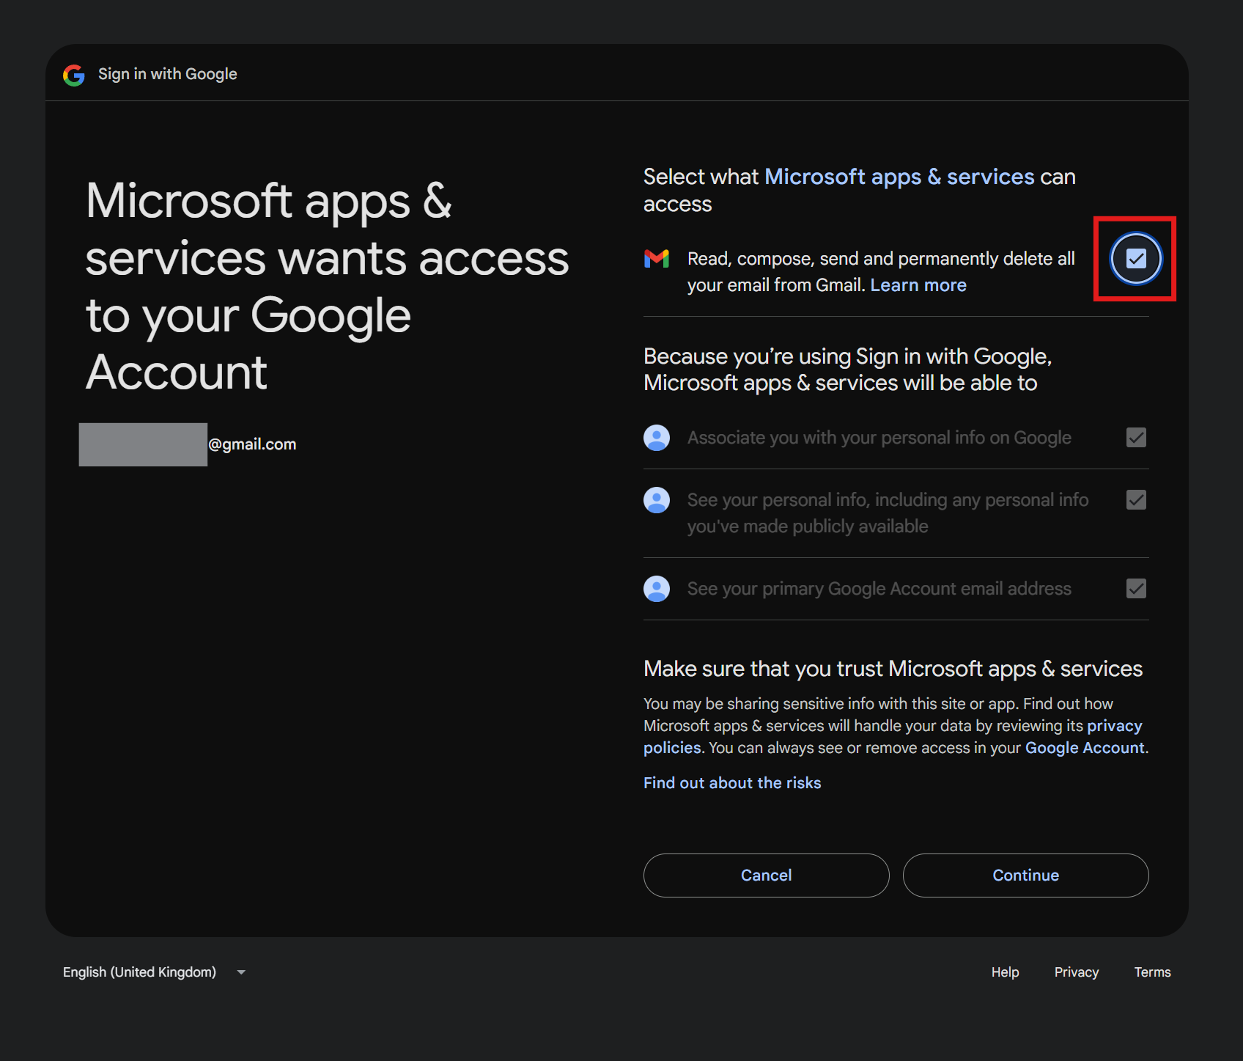
Task: Open the English (United Kingdom) language dropdown
Action: 155,972
